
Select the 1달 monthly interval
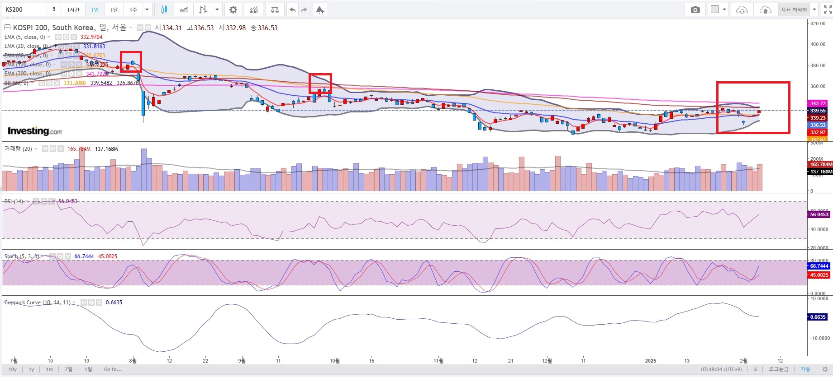[114, 9]
